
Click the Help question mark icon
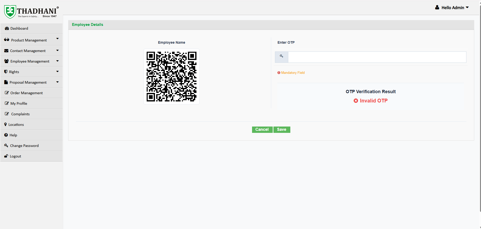(x=6, y=135)
